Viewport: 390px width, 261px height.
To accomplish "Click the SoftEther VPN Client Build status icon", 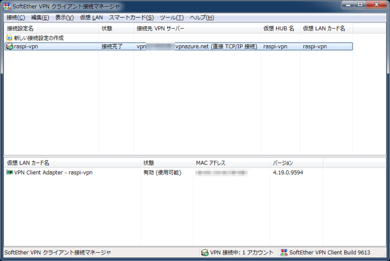I will 284,253.
